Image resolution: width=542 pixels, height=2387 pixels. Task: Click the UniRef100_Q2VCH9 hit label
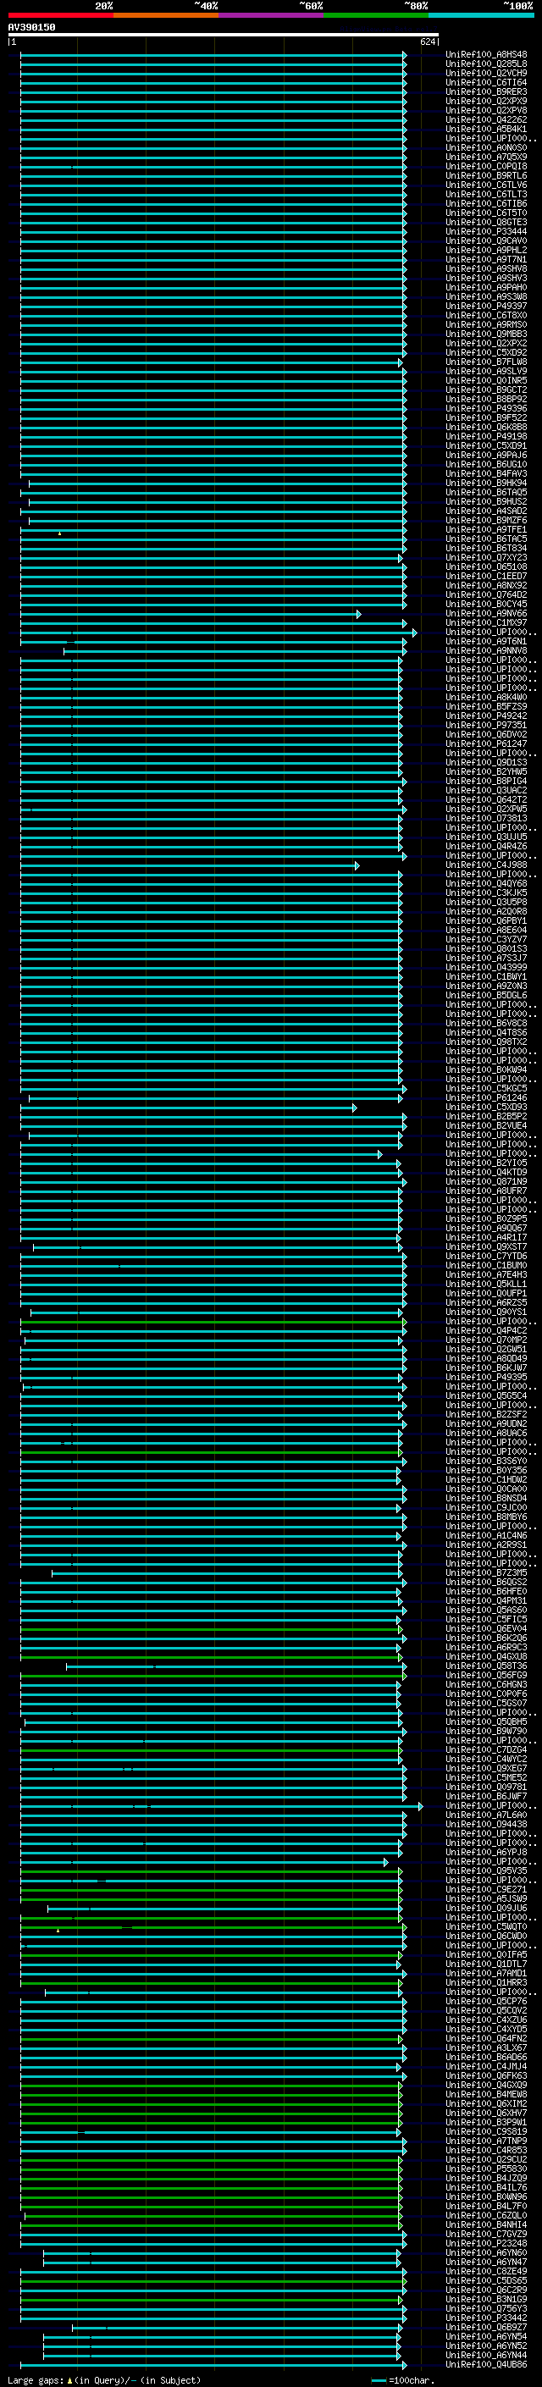coord(486,73)
